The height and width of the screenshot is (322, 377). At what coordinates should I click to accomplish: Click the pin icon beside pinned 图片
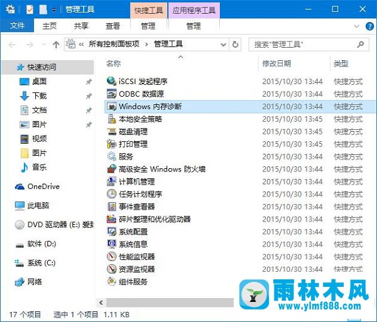click(89, 125)
